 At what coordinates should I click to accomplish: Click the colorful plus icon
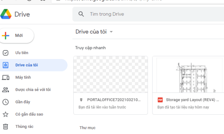[5, 36]
